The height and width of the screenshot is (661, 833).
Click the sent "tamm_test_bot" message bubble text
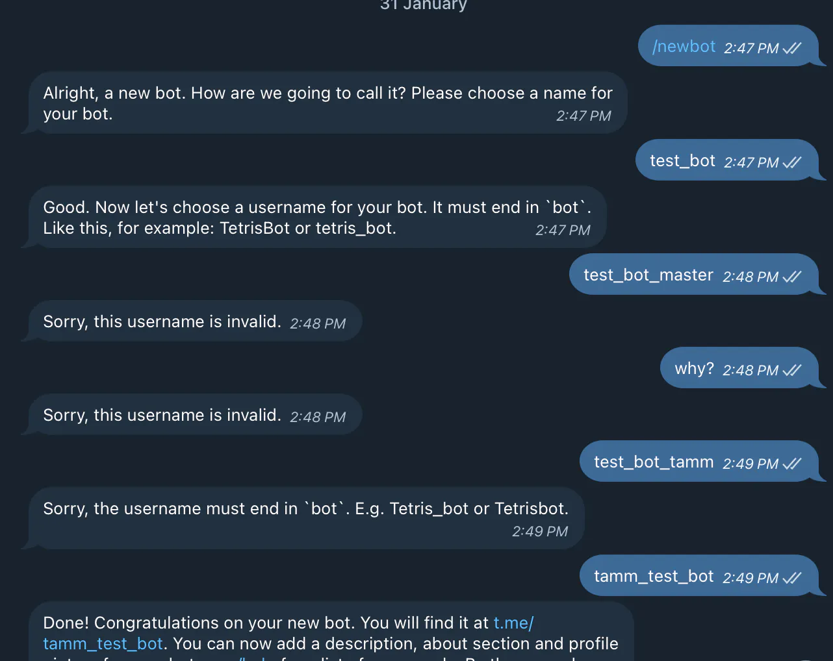[653, 577]
